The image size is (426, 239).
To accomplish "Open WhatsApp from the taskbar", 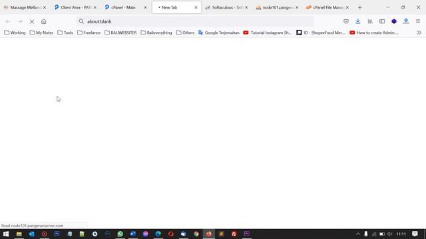I will [x=120, y=234].
